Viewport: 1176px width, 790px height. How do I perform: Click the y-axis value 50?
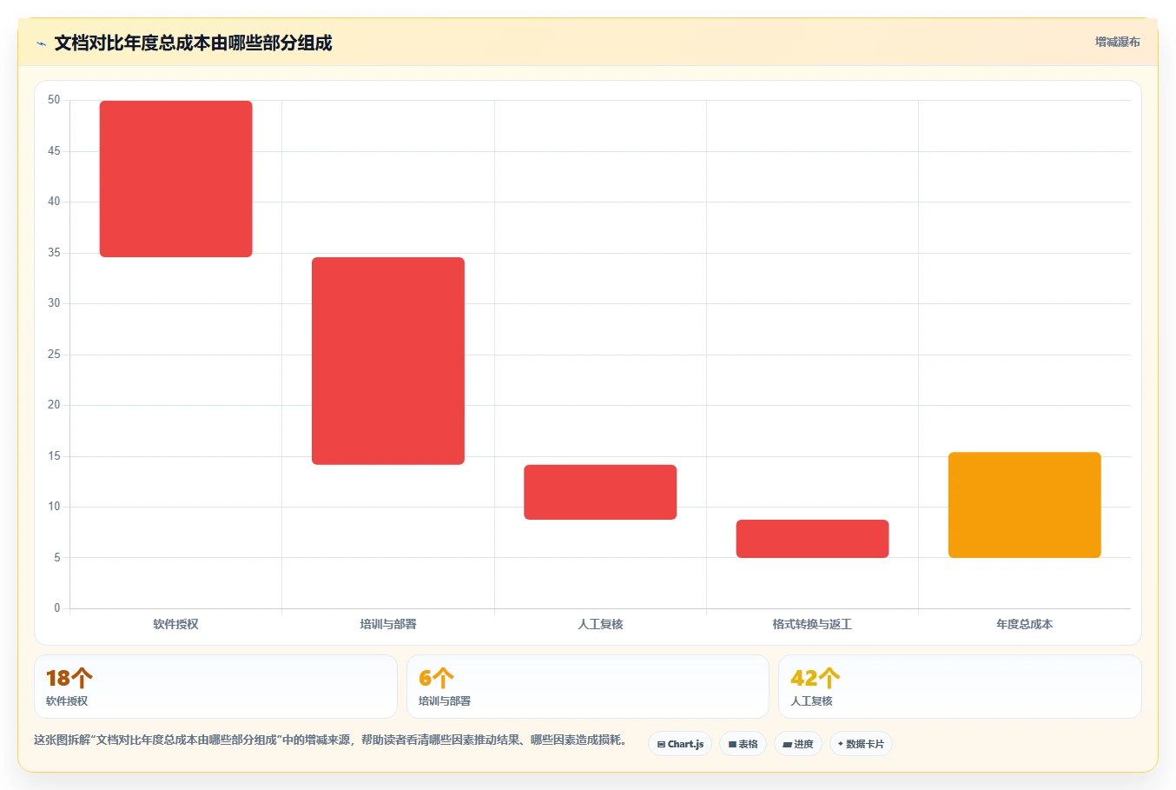pyautogui.click(x=54, y=100)
